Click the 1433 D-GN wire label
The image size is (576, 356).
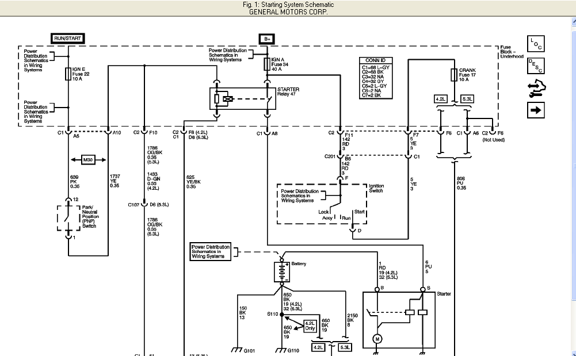[x=153, y=181]
